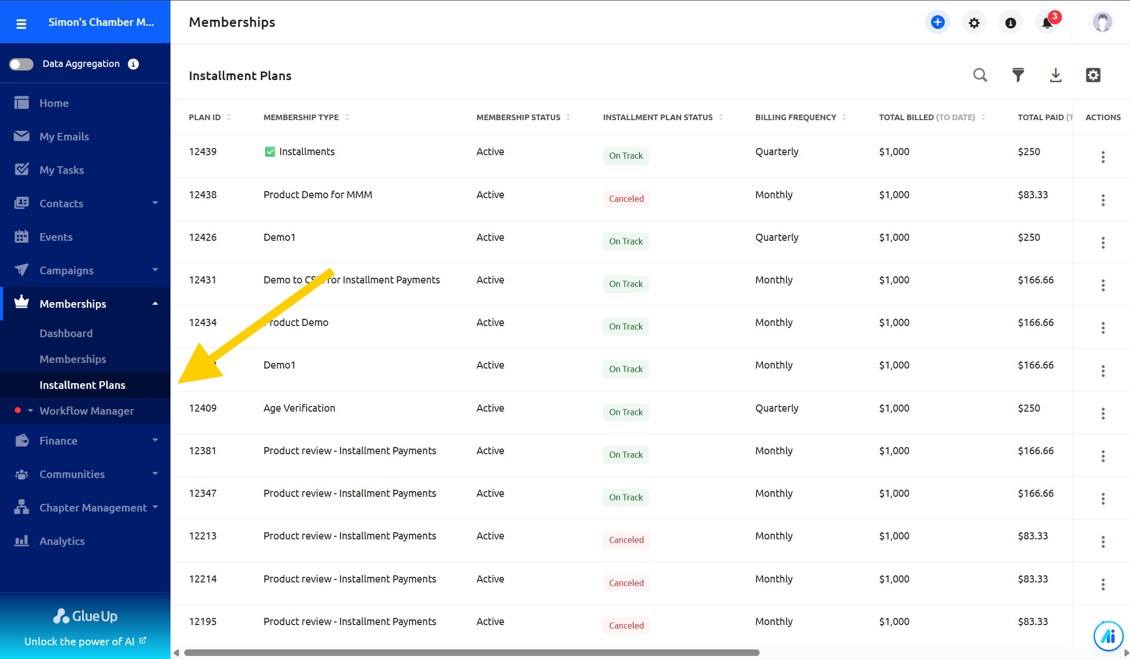Toggle the Data Aggregation switch

click(x=21, y=64)
